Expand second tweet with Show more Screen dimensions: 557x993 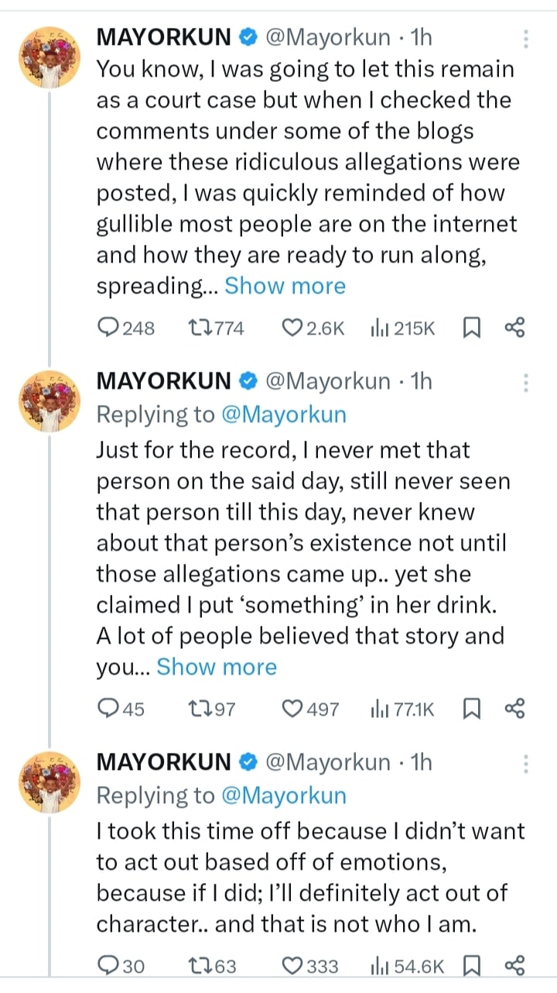[217, 667]
